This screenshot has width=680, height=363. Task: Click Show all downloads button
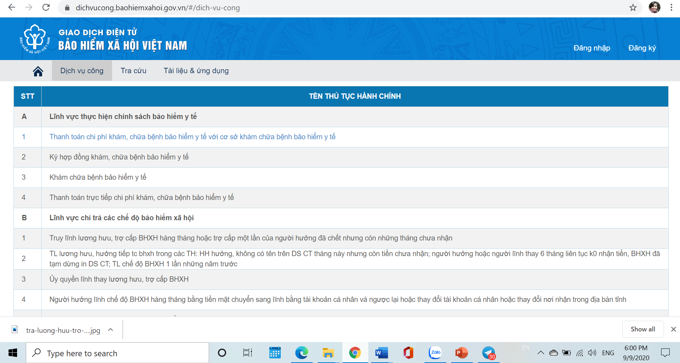tap(643, 329)
